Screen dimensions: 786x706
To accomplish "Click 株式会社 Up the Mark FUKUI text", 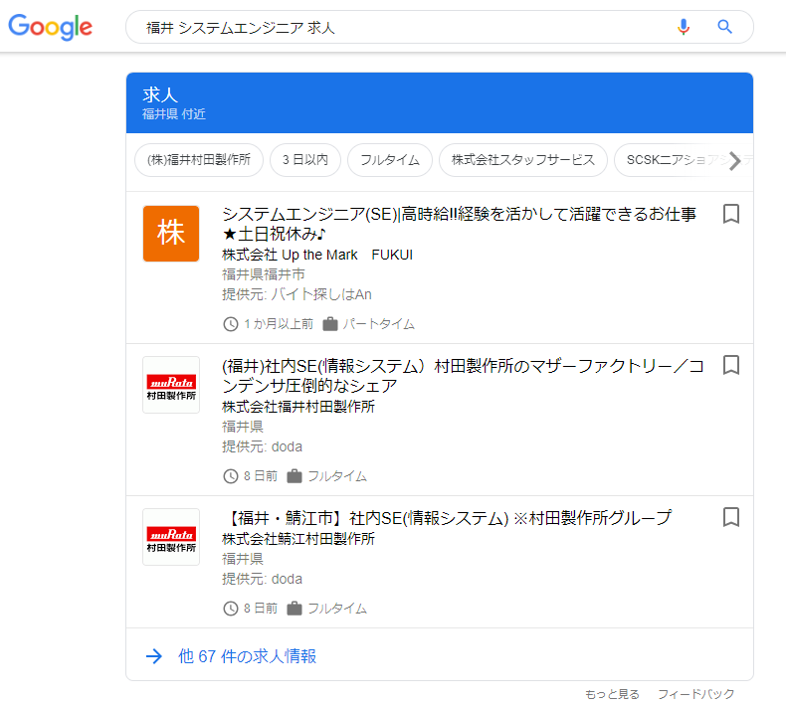I will pyautogui.click(x=317, y=255).
